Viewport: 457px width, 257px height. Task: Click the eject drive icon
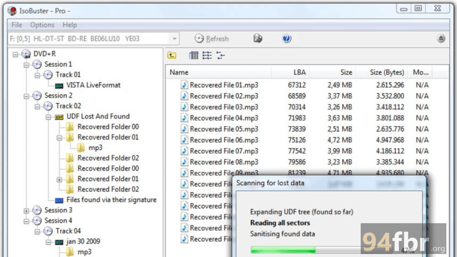click(x=441, y=38)
